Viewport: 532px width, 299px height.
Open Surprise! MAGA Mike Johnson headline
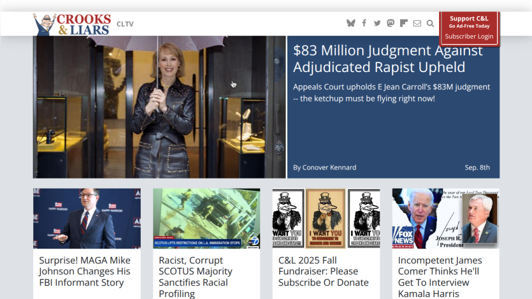click(85, 271)
